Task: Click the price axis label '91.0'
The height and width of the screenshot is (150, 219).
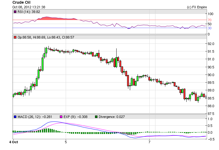Action: point(211,59)
